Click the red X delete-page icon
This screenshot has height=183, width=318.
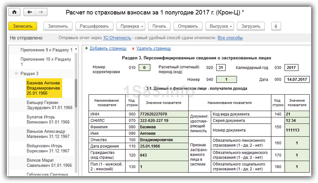coord(133,48)
